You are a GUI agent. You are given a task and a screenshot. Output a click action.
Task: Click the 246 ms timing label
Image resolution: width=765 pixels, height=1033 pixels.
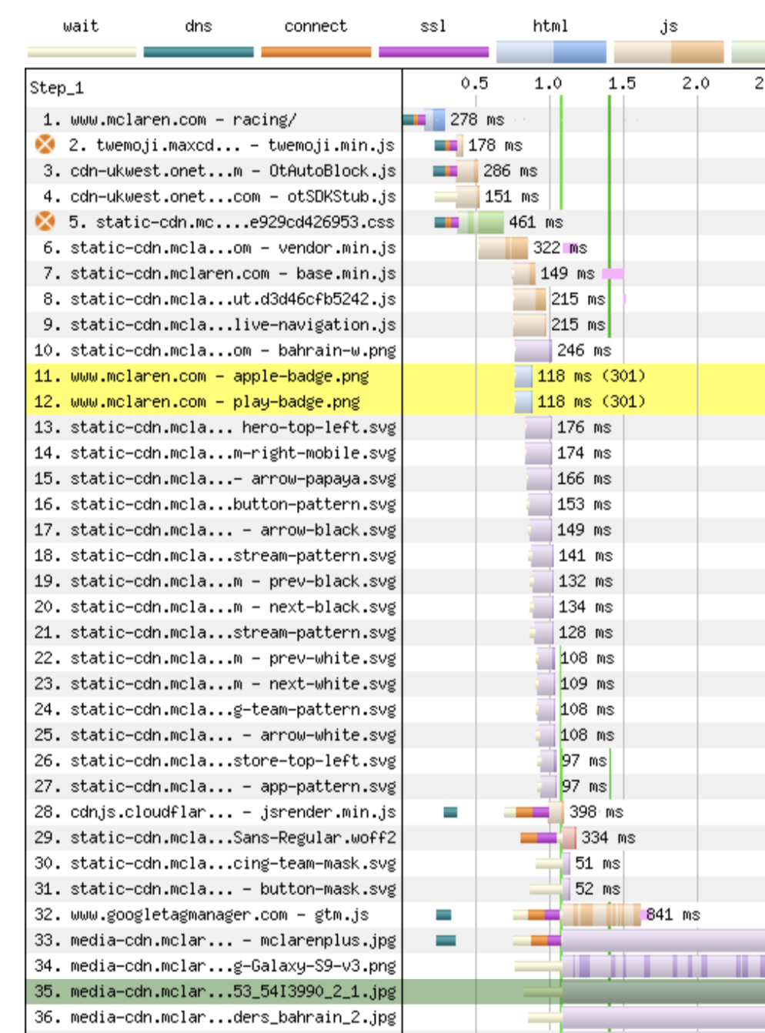[584, 350]
